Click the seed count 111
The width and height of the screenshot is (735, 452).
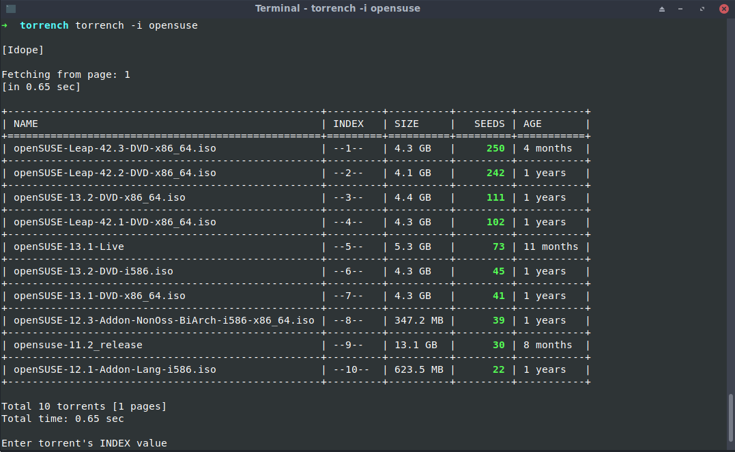click(495, 197)
